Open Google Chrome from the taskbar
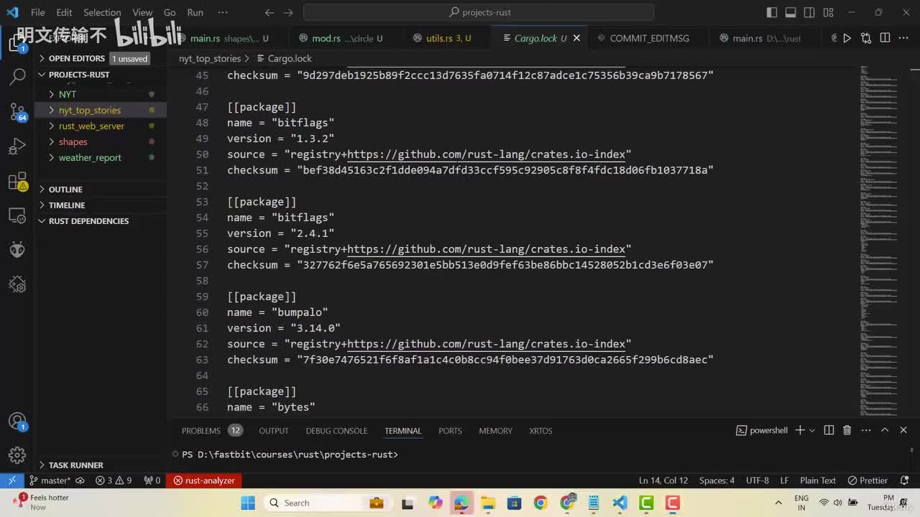This screenshot has width=920, height=517. point(540,503)
